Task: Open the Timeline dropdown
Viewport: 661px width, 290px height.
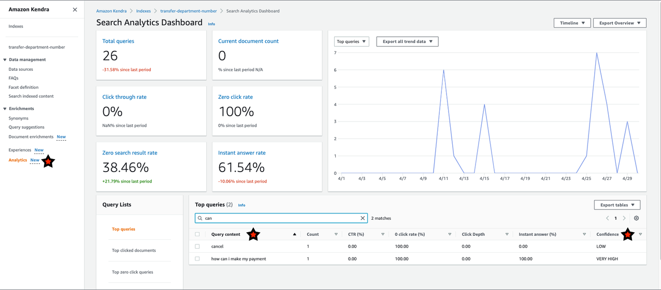Action: 572,23
